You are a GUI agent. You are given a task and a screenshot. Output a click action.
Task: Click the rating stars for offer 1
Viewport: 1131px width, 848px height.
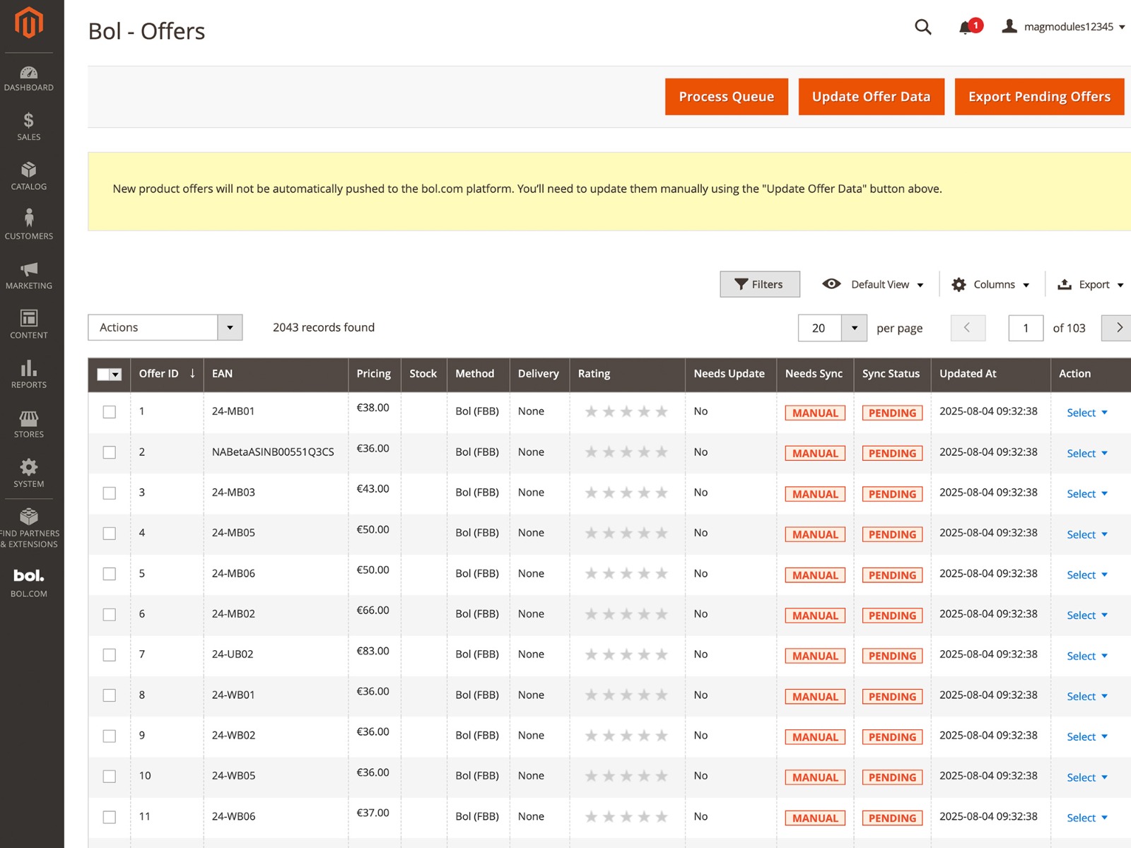pyautogui.click(x=626, y=411)
